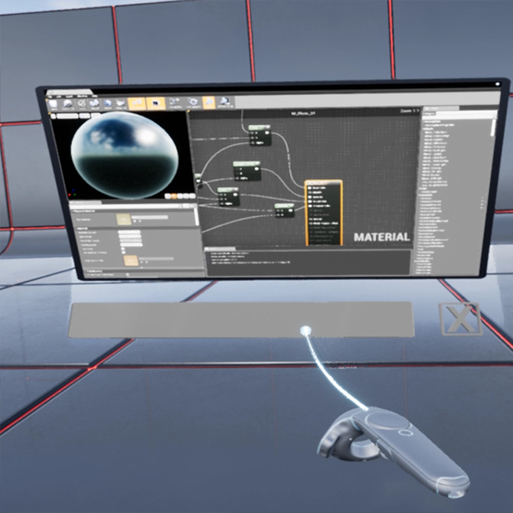Click the World Position Offset pin
Viewport: 513px width, 513px height.
point(310,223)
